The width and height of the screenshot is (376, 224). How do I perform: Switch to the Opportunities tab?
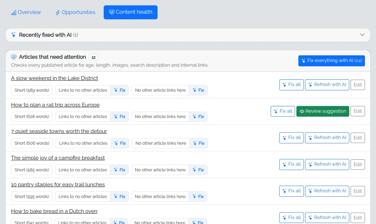(x=75, y=12)
